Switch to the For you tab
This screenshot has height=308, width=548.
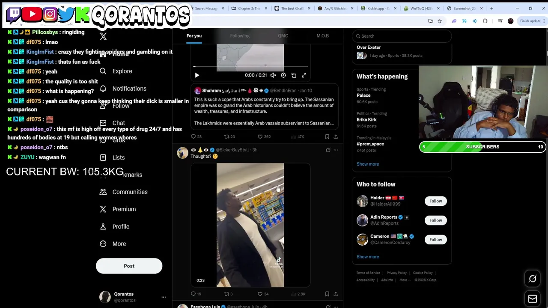pyautogui.click(x=194, y=36)
